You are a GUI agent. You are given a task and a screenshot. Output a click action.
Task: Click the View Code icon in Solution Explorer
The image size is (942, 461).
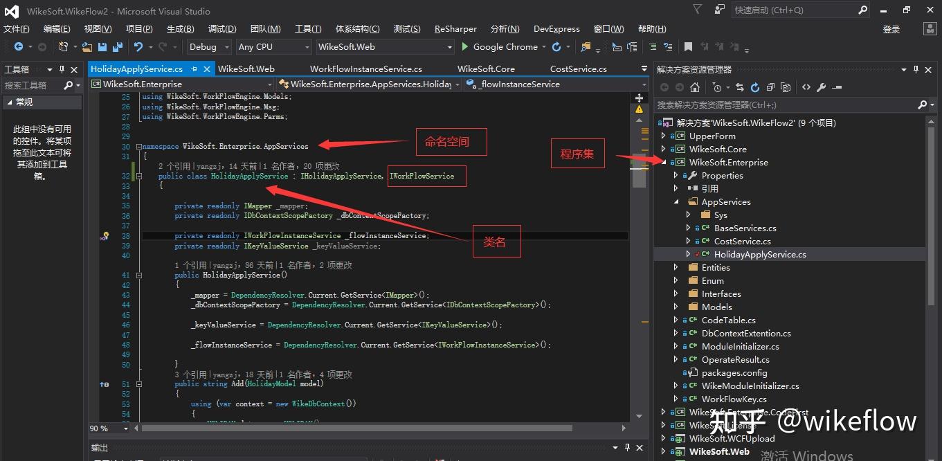click(x=807, y=87)
